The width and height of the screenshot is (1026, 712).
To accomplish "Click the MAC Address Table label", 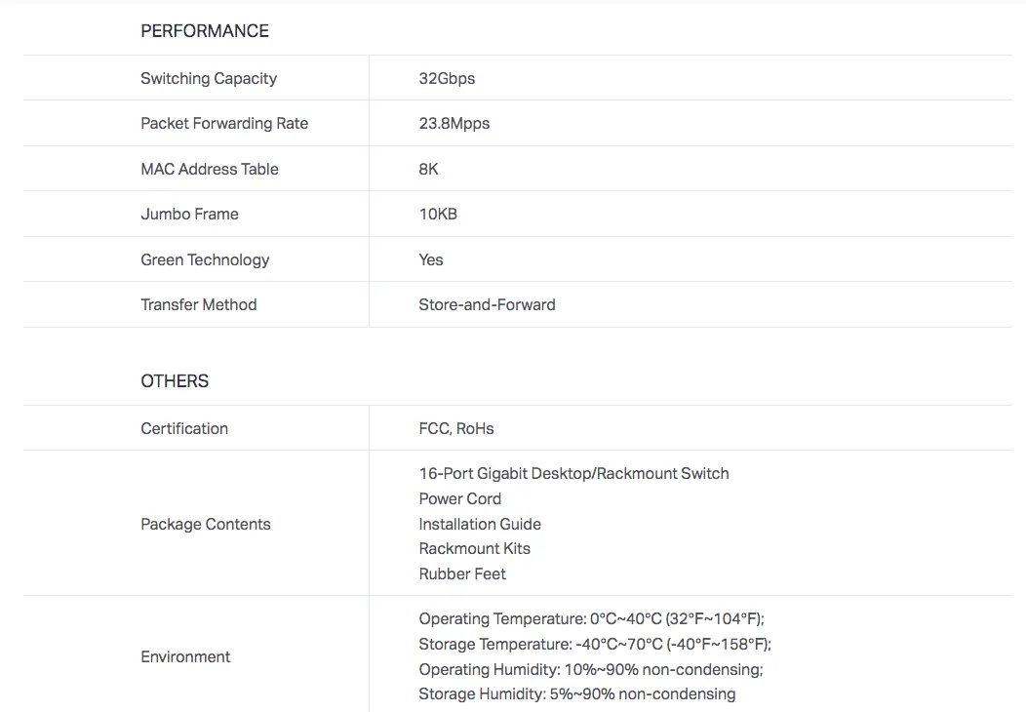I will tap(210, 170).
